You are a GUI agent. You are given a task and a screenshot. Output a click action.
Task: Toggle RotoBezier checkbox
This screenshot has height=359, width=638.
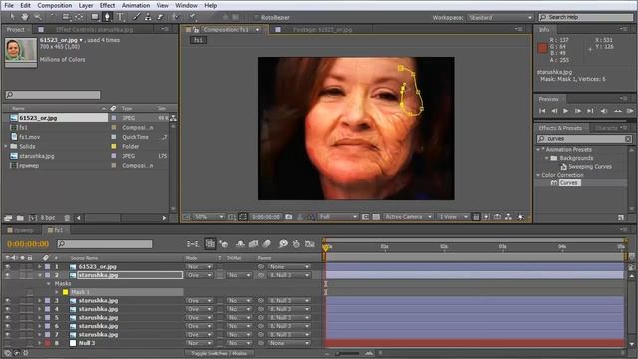[x=257, y=18]
